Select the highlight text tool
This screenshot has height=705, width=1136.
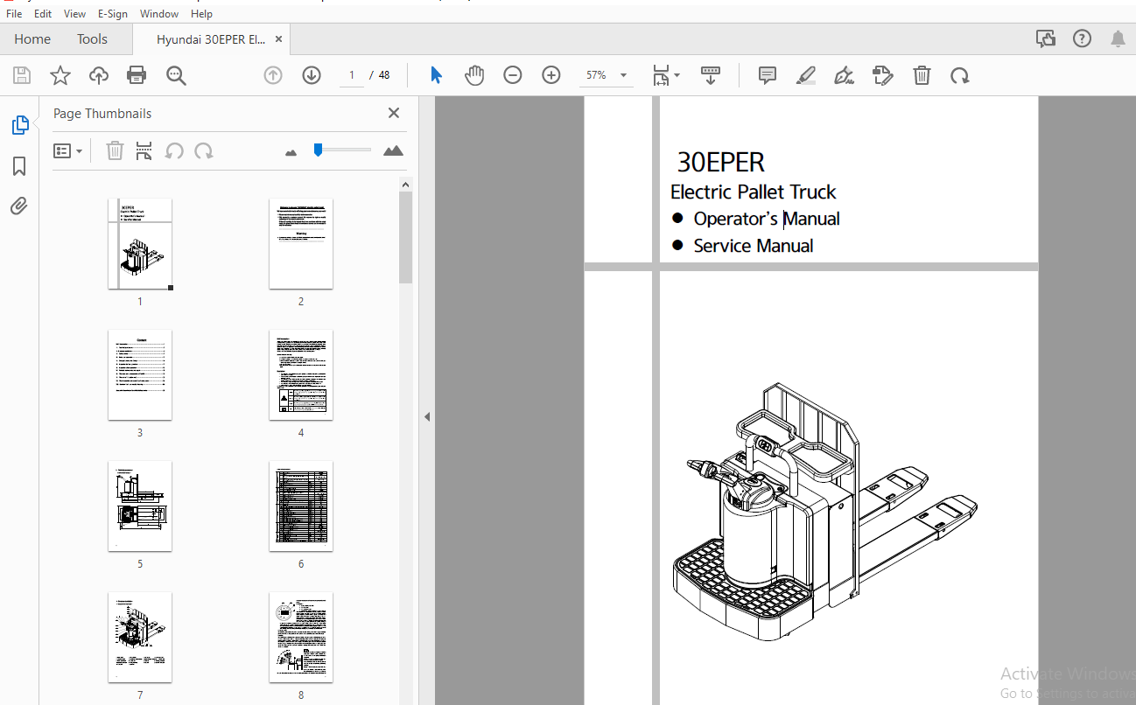(x=806, y=75)
